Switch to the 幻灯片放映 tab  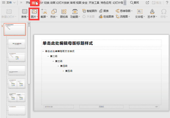[x=63, y=3]
